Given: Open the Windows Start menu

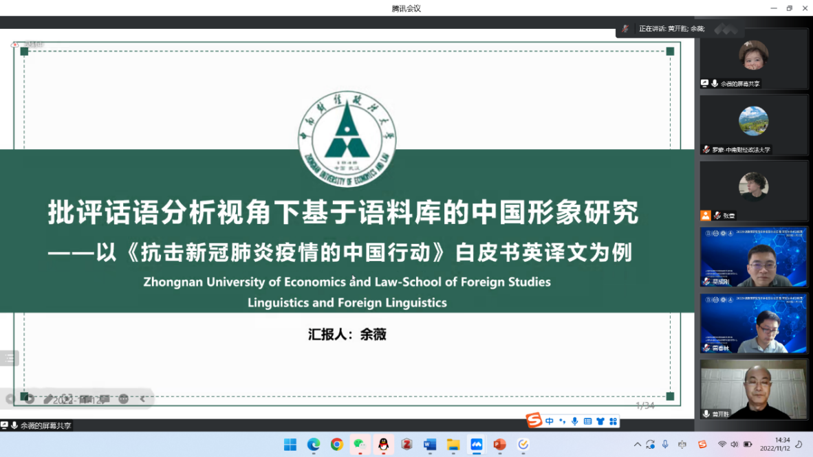Looking at the screenshot, I should (290, 445).
